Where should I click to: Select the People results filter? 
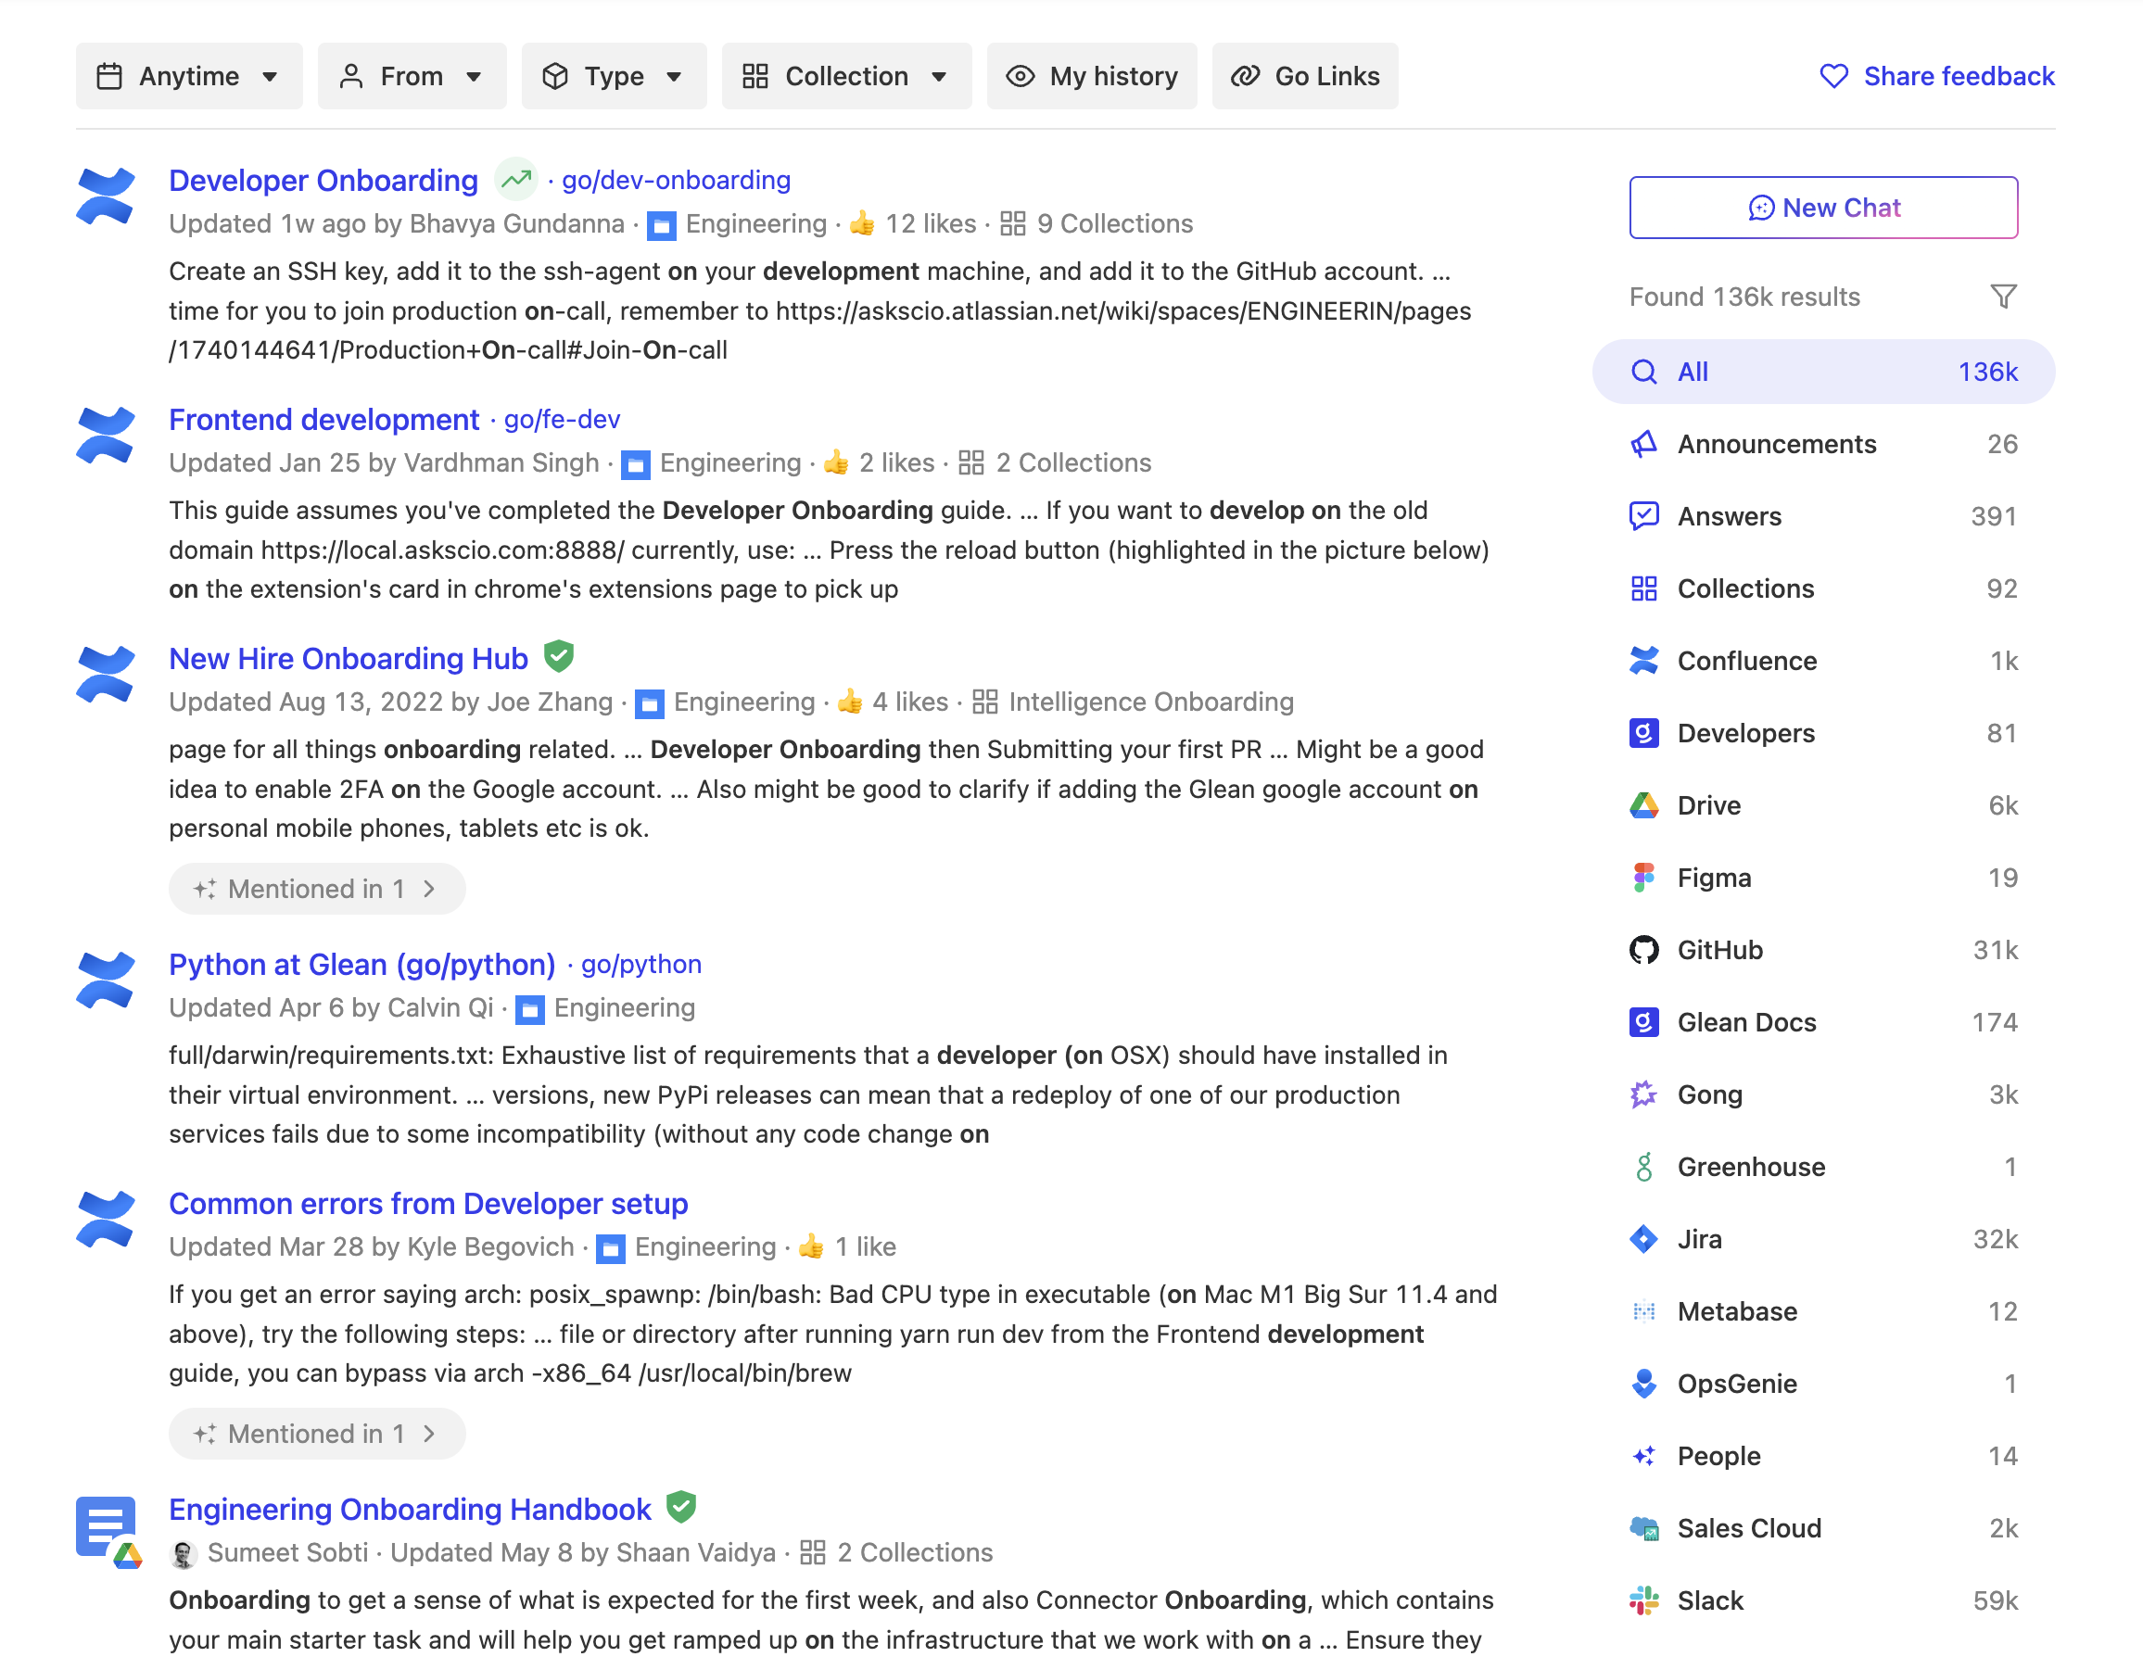(x=1718, y=1456)
